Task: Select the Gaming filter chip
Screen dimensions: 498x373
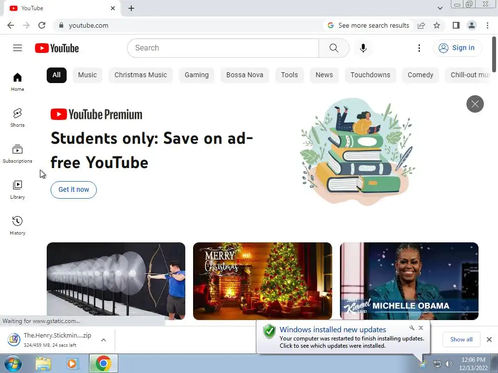Action: (196, 75)
